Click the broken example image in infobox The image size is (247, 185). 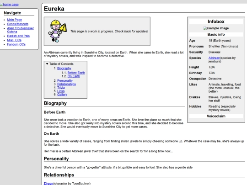coord(216,28)
